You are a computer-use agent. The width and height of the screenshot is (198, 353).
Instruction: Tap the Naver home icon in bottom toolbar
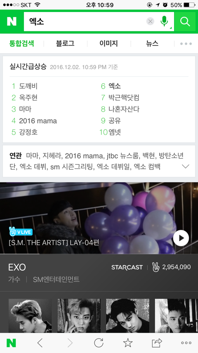click(x=11, y=343)
